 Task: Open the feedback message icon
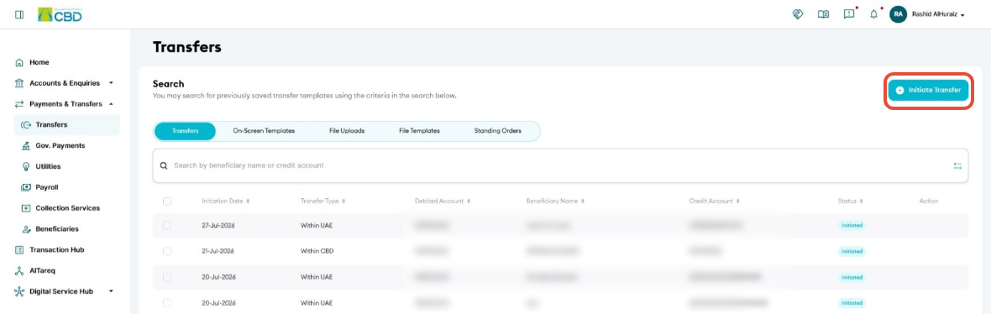click(849, 14)
